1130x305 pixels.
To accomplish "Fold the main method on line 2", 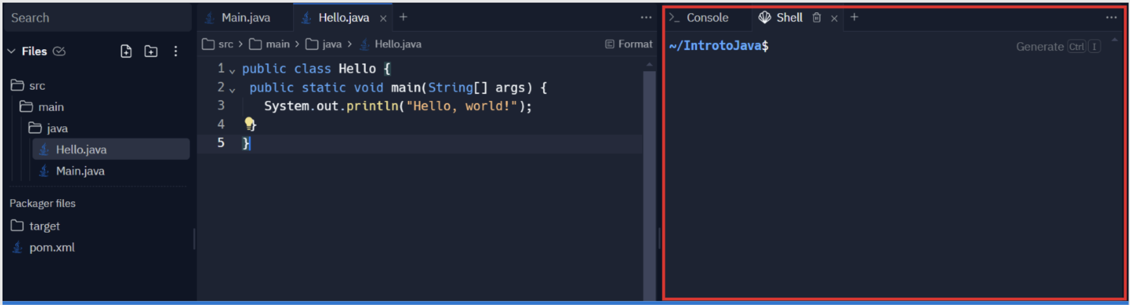I will (232, 90).
